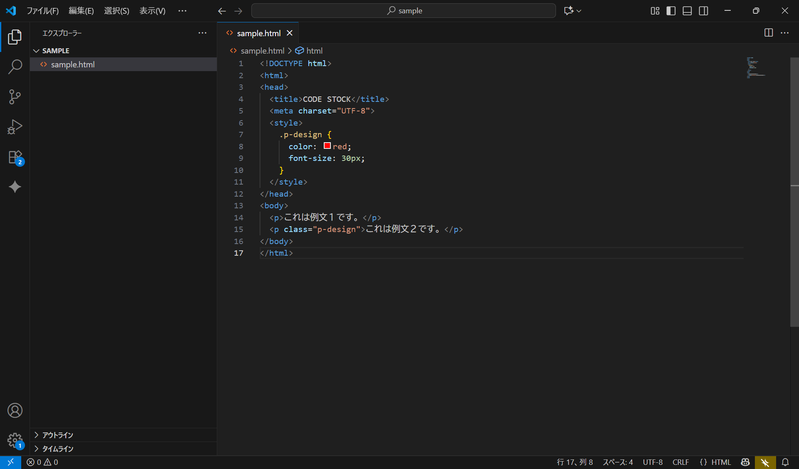Toggle the secondary sidebar visibility

coord(703,11)
